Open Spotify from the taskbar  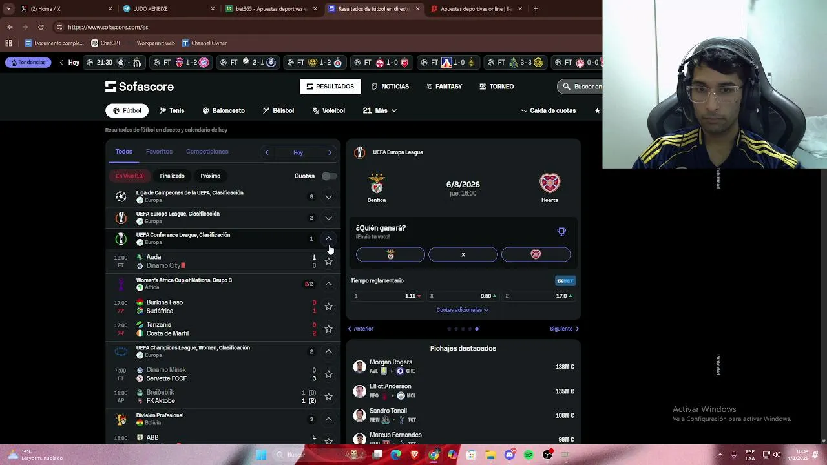[529, 455]
